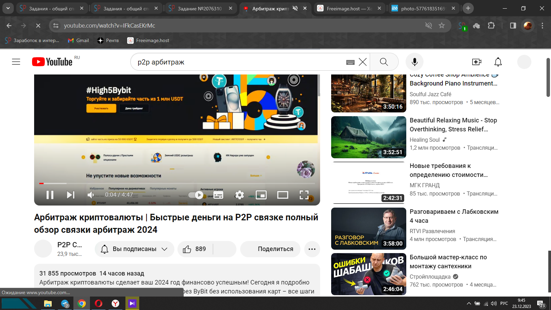This screenshot has height=310, width=551.
Task: Go back in browser history
Action: tap(9, 26)
